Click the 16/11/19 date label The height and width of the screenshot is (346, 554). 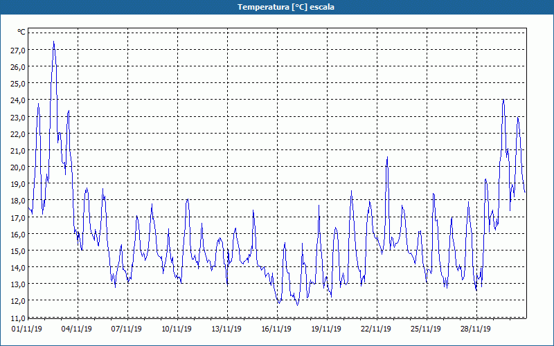(276, 329)
